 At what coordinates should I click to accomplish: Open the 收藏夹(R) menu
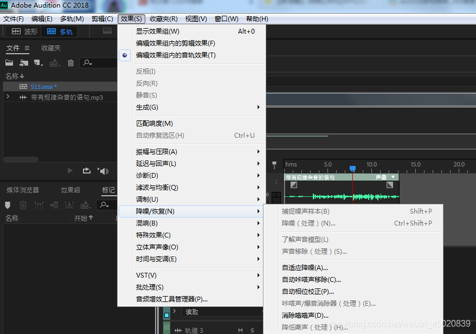pyautogui.click(x=164, y=19)
